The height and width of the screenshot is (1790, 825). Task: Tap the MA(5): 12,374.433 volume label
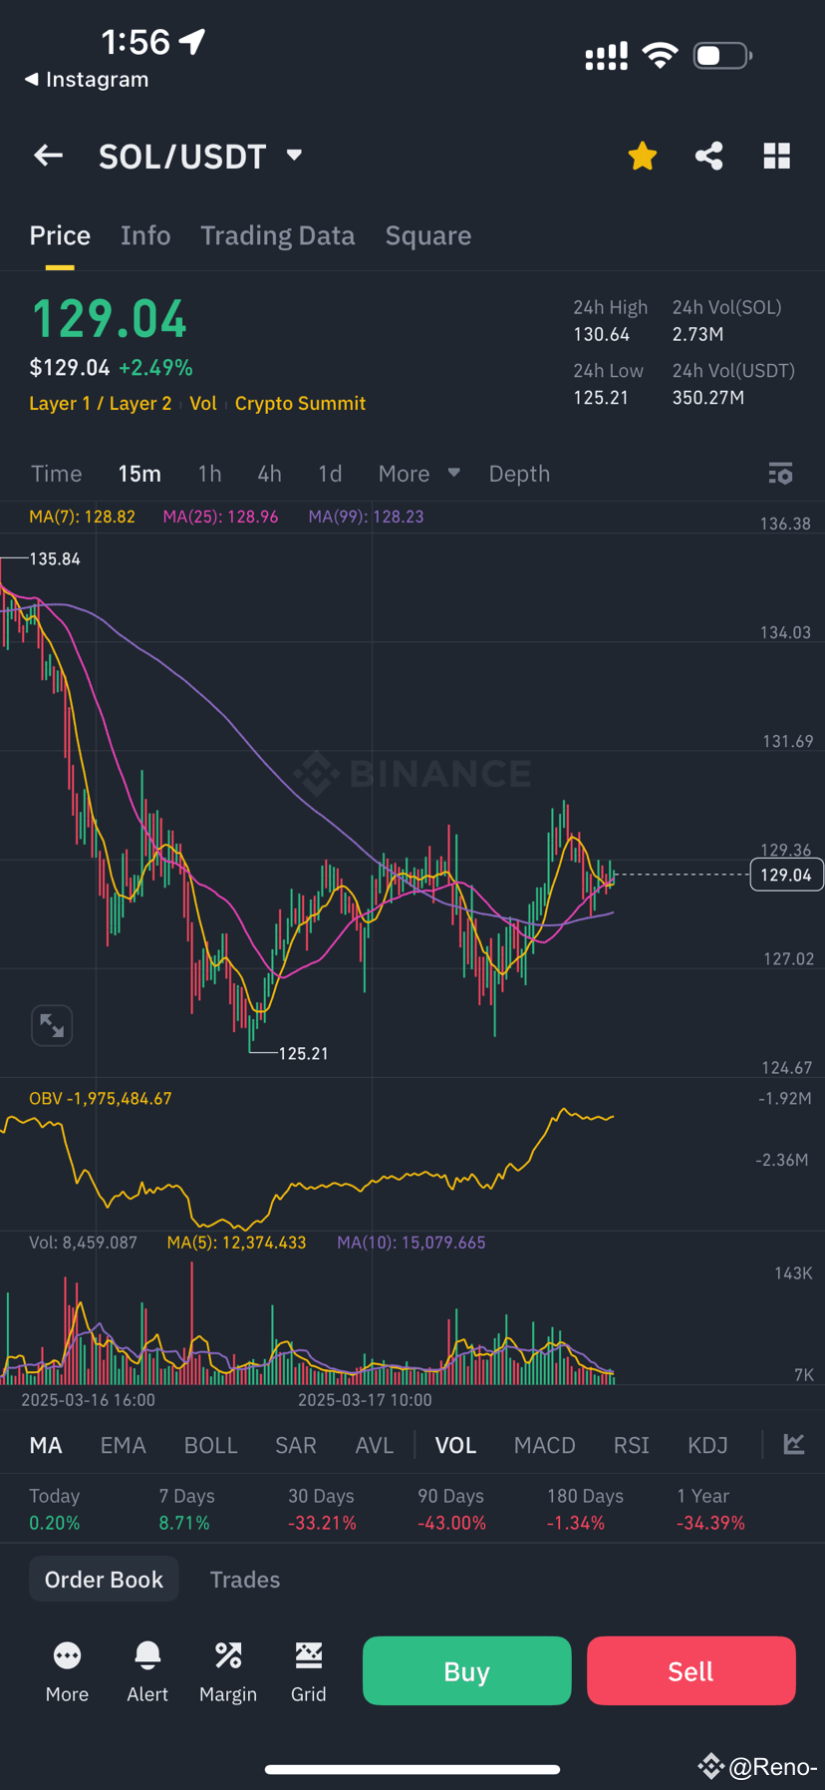click(236, 1243)
